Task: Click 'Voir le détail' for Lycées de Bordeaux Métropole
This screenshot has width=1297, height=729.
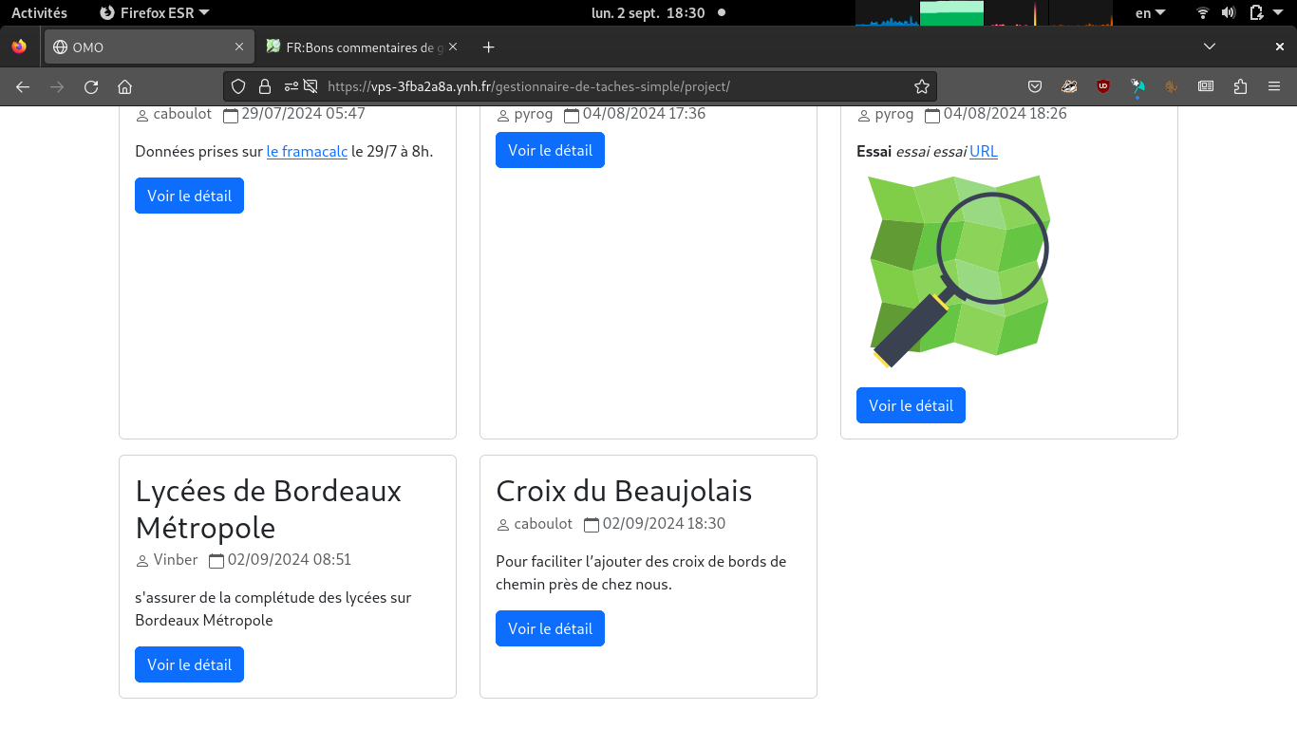Action: pyautogui.click(x=189, y=664)
